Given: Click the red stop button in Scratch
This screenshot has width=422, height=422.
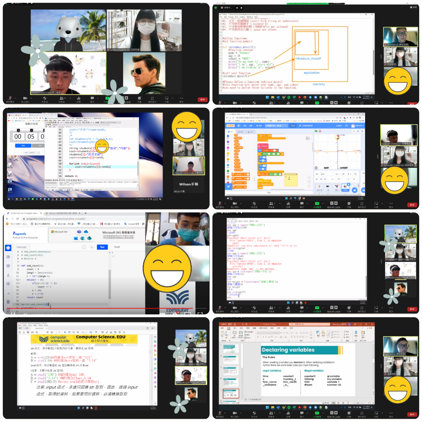Looking at the screenshot, I should pos(320,131).
